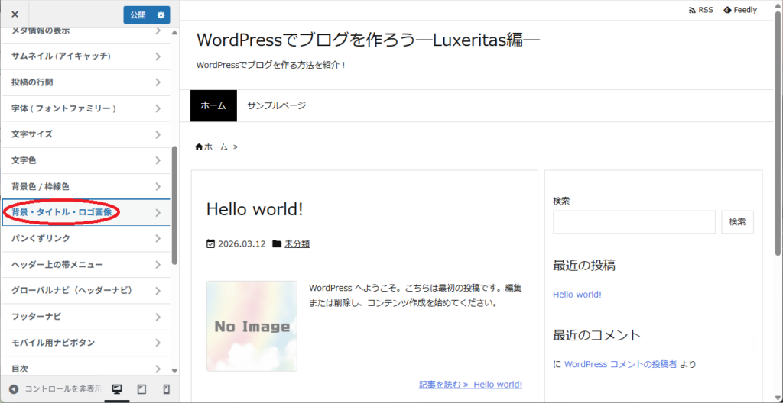
Task: Click the home icon in the breadcrumb
Action: point(199,147)
